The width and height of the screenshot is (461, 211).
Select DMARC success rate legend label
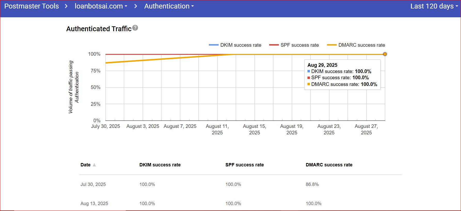click(x=362, y=45)
